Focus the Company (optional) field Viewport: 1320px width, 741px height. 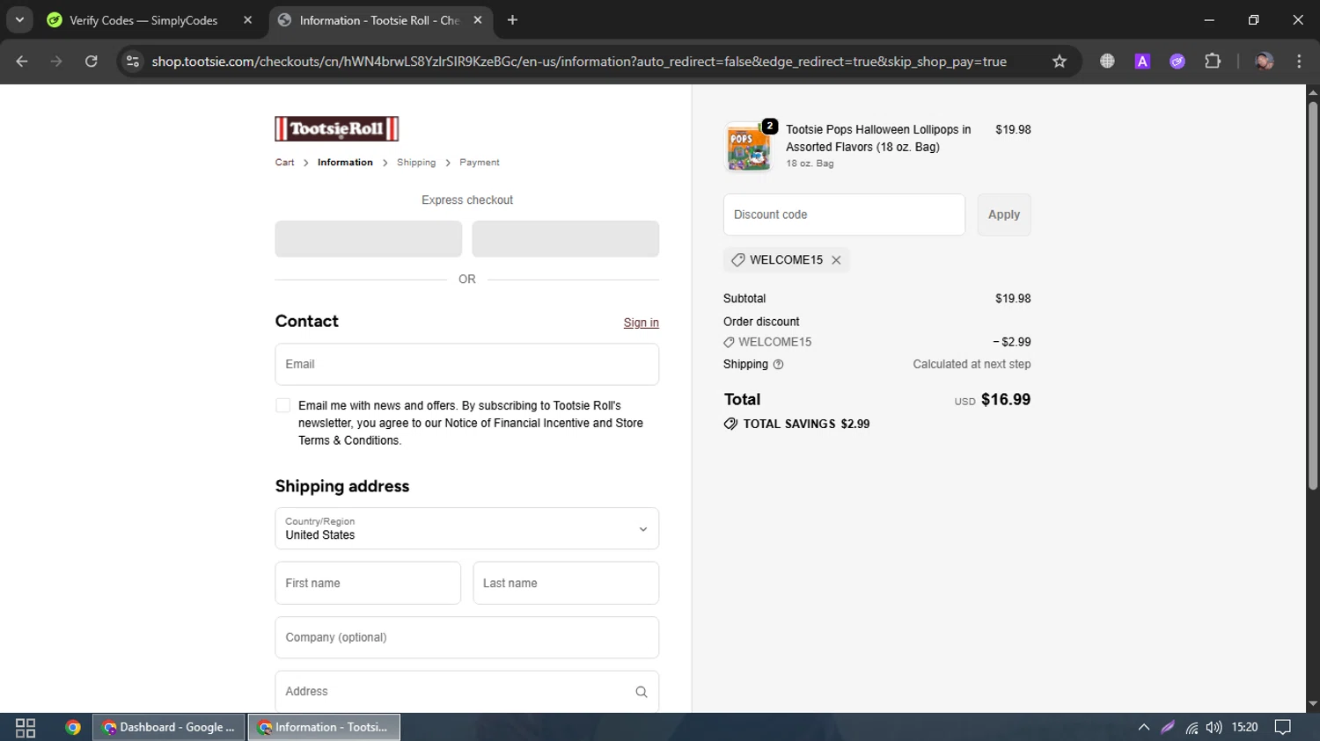466,637
